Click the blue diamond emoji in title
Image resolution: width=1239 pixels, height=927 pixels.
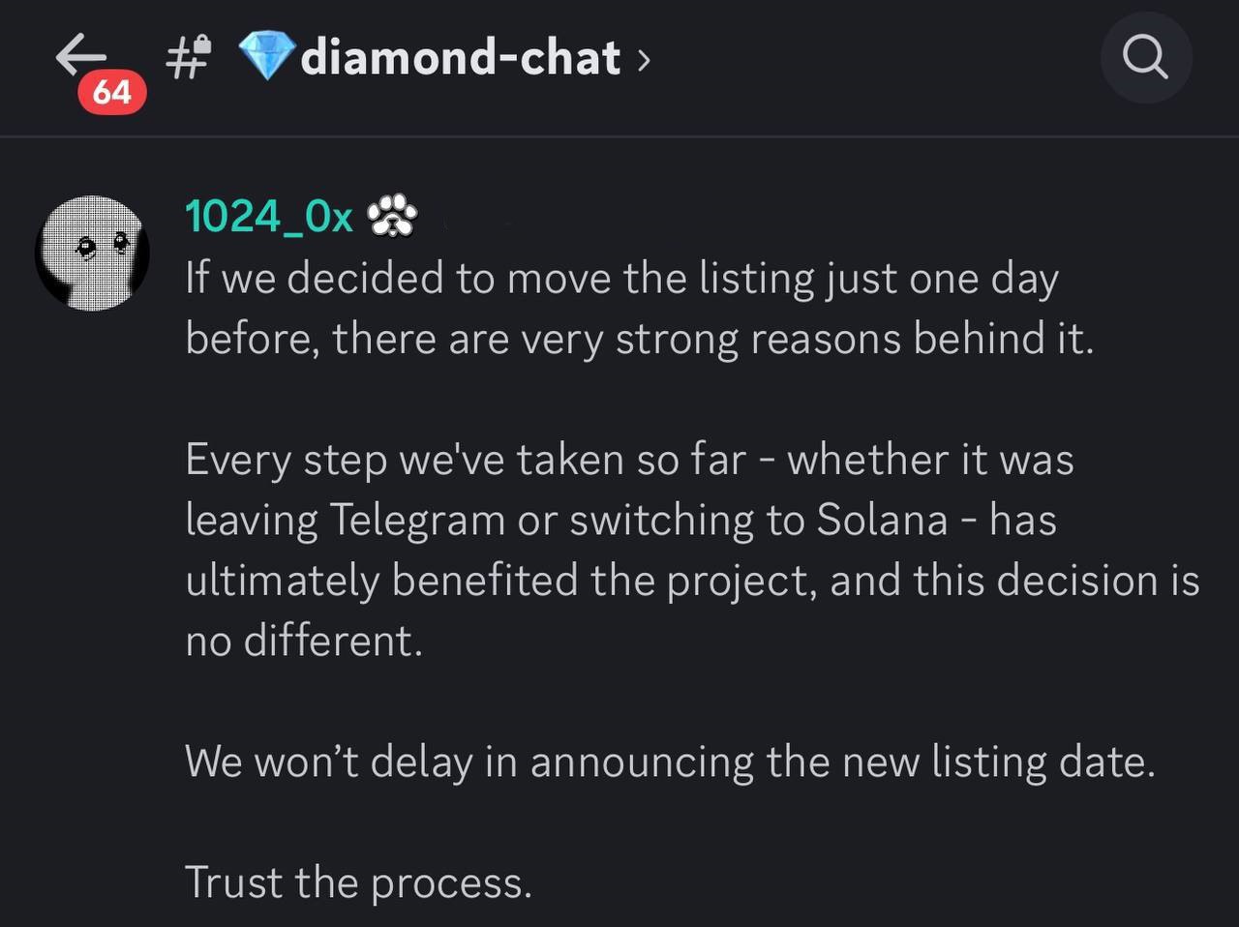pos(265,56)
